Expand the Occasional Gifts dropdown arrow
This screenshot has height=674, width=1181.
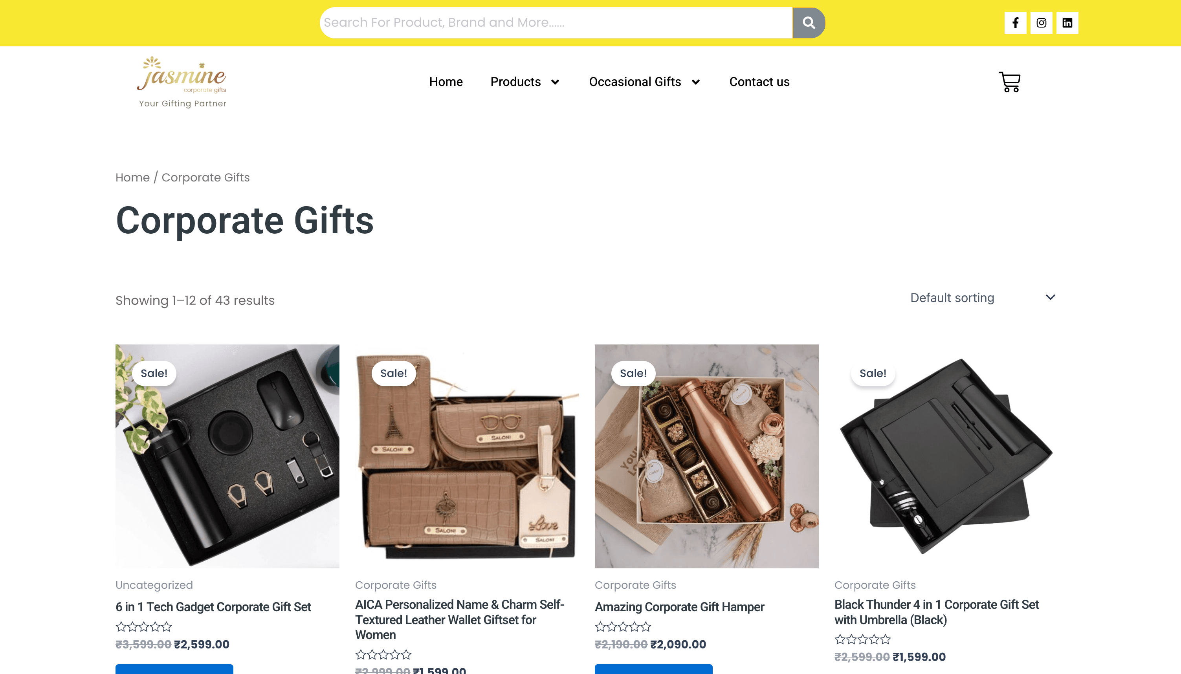695,82
